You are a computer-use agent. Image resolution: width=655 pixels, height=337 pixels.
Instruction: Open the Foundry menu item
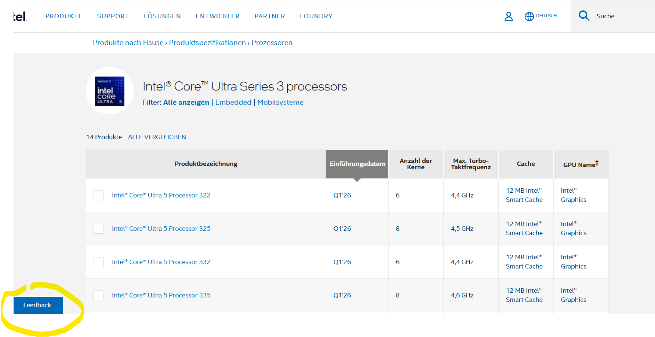[x=316, y=16]
